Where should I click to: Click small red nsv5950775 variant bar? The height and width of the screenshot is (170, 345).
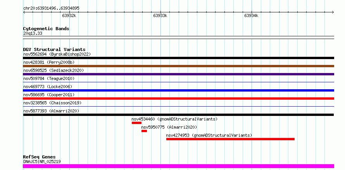point(144,131)
